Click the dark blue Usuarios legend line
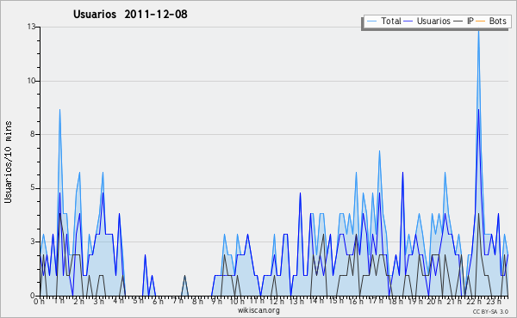Viewport: 517px width, 318px height. pyautogui.click(x=408, y=21)
